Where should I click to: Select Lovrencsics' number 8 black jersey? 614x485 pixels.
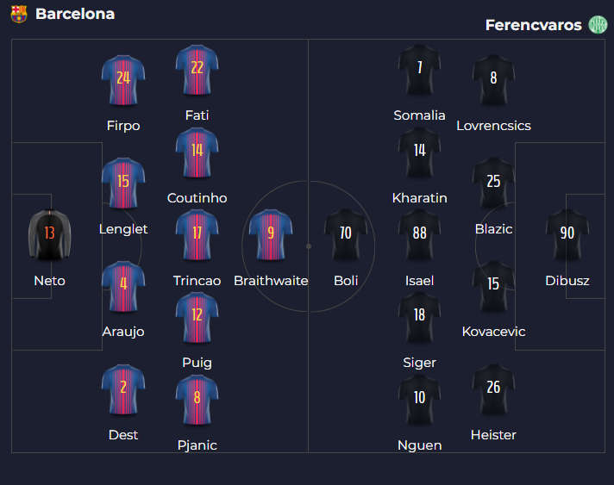[493, 80]
